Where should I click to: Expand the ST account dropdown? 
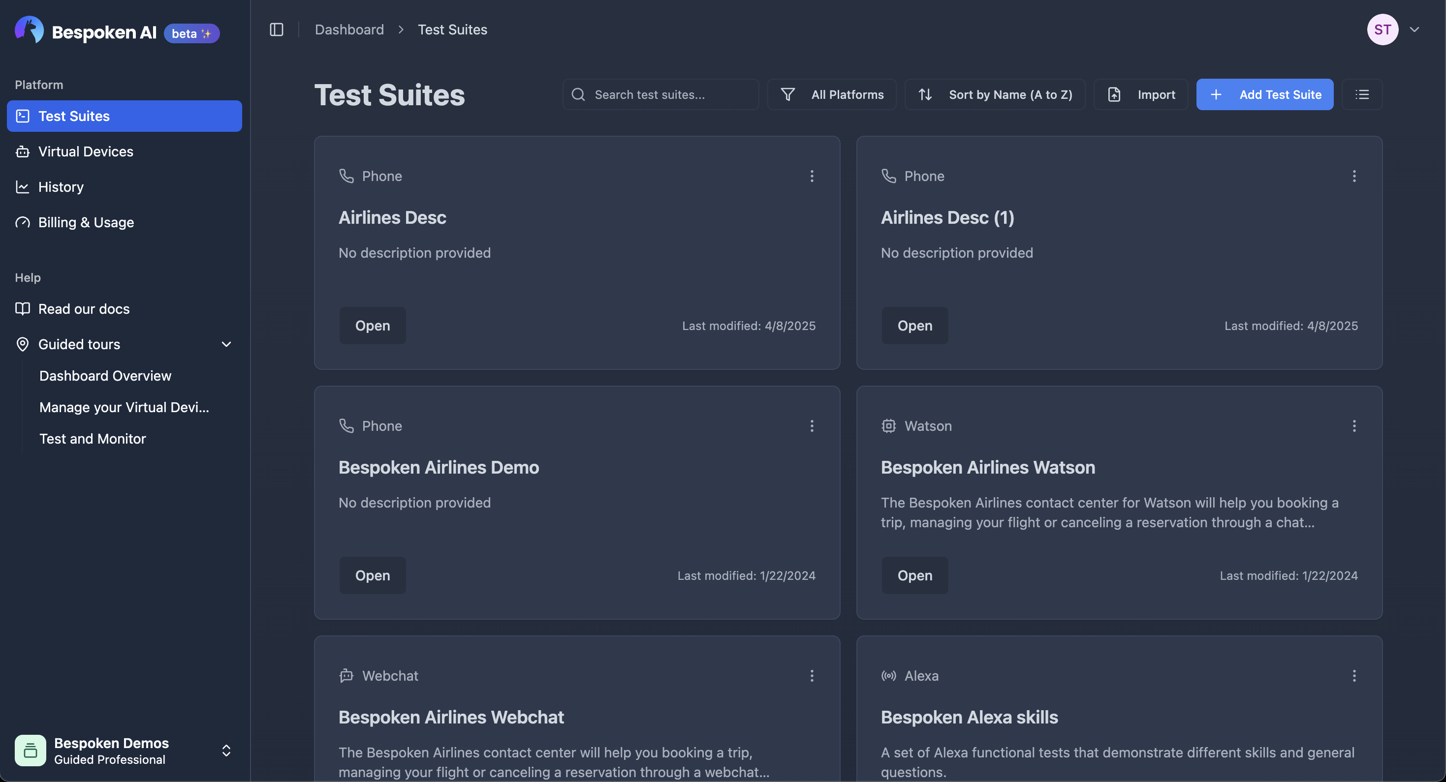click(1415, 29)
